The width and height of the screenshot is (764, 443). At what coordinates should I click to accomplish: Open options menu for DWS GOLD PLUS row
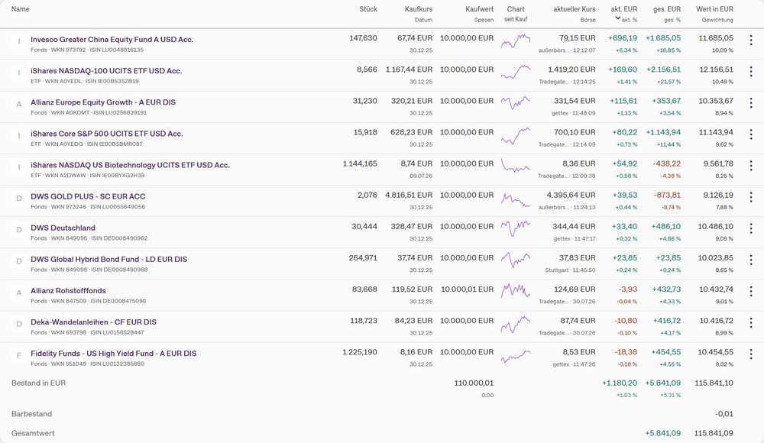point(751,197)
